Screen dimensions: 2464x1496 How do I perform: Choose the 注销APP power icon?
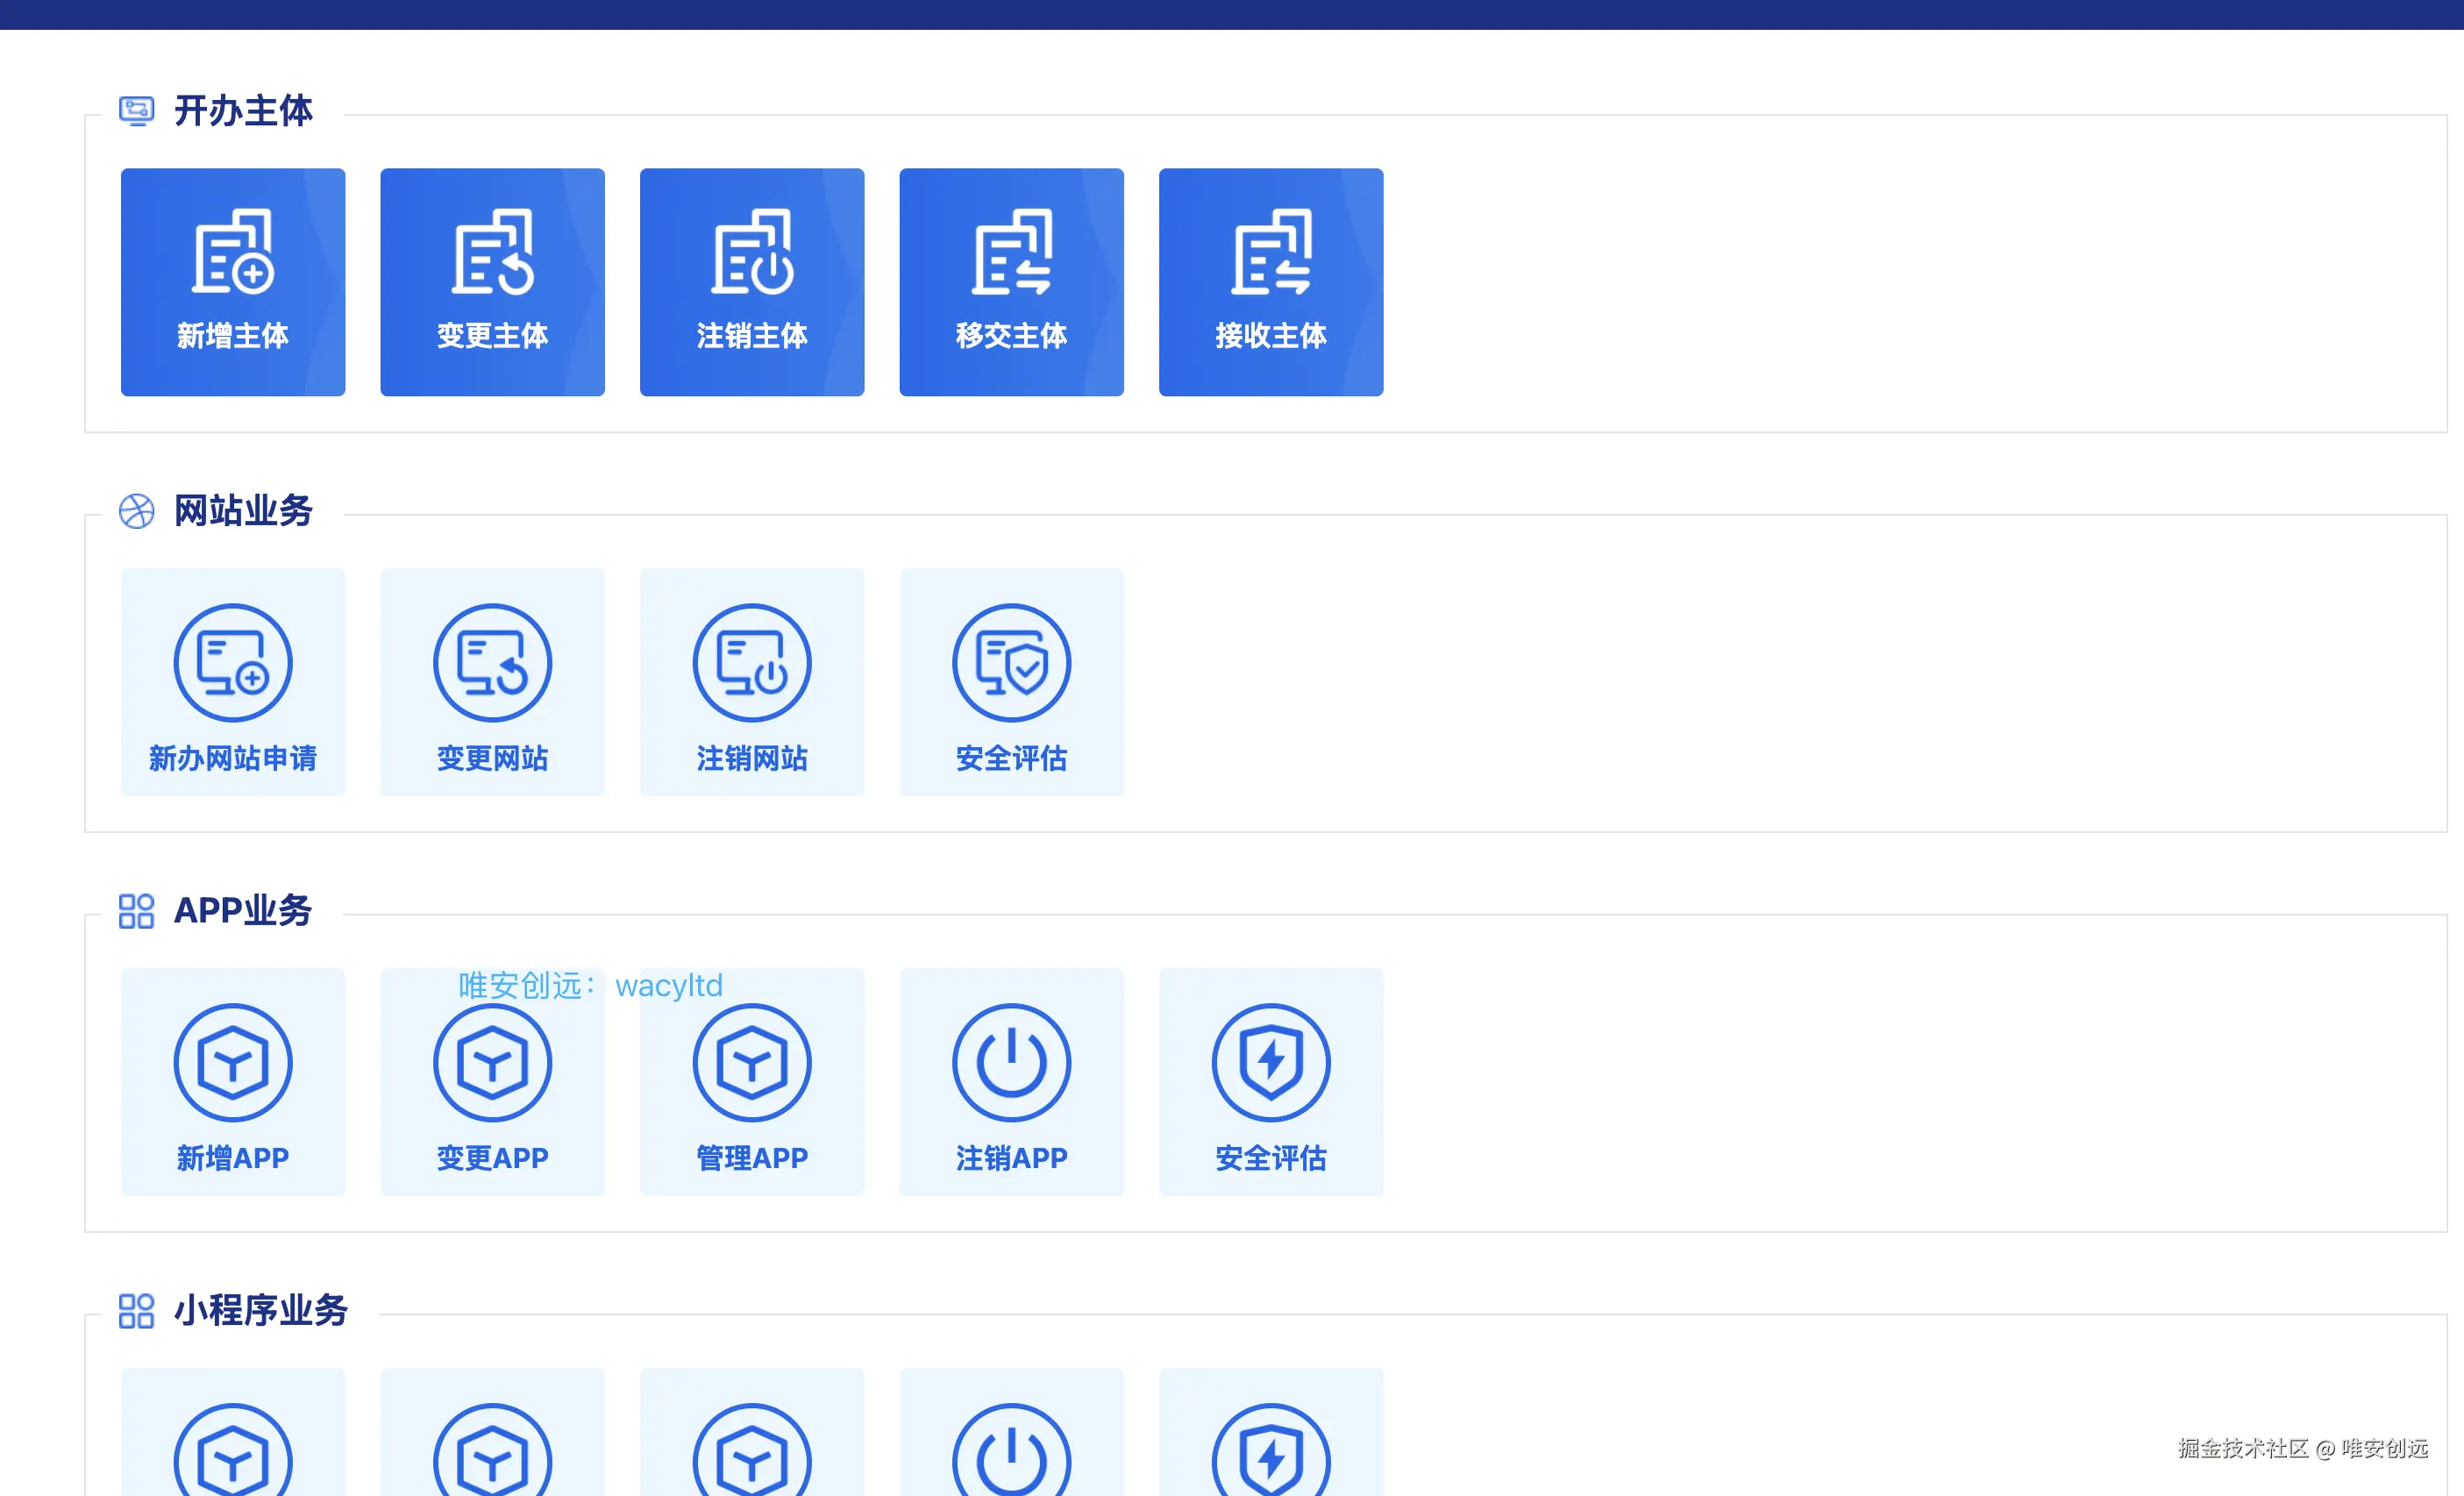tap(1011, 1064)
